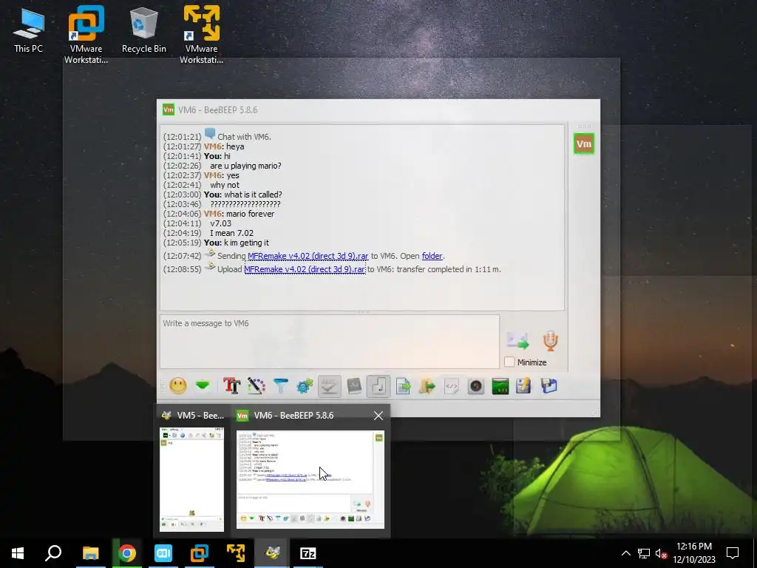Click the send file document icon
Image resolution: width=757 pixels, height=568 pixels.
pos(403,386)
